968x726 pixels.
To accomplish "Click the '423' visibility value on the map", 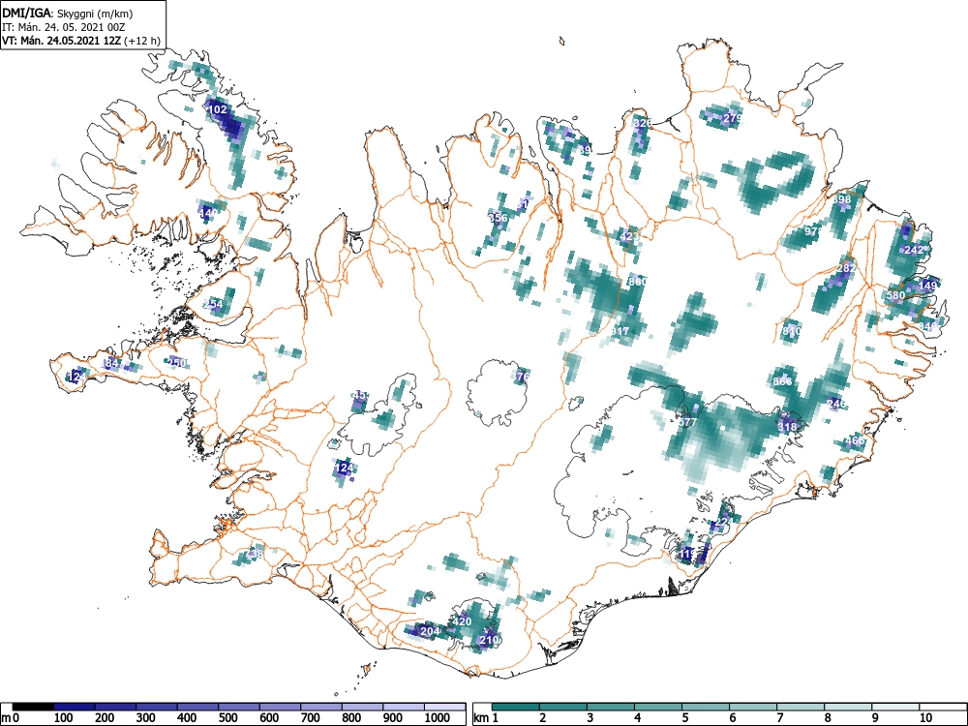I will (629, 236).
